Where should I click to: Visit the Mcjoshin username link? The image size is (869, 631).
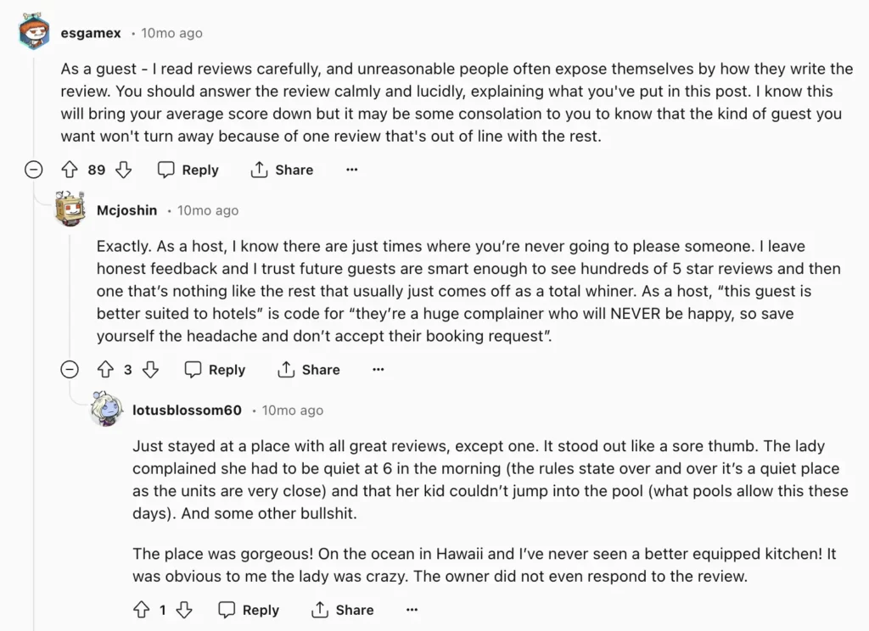126,210
